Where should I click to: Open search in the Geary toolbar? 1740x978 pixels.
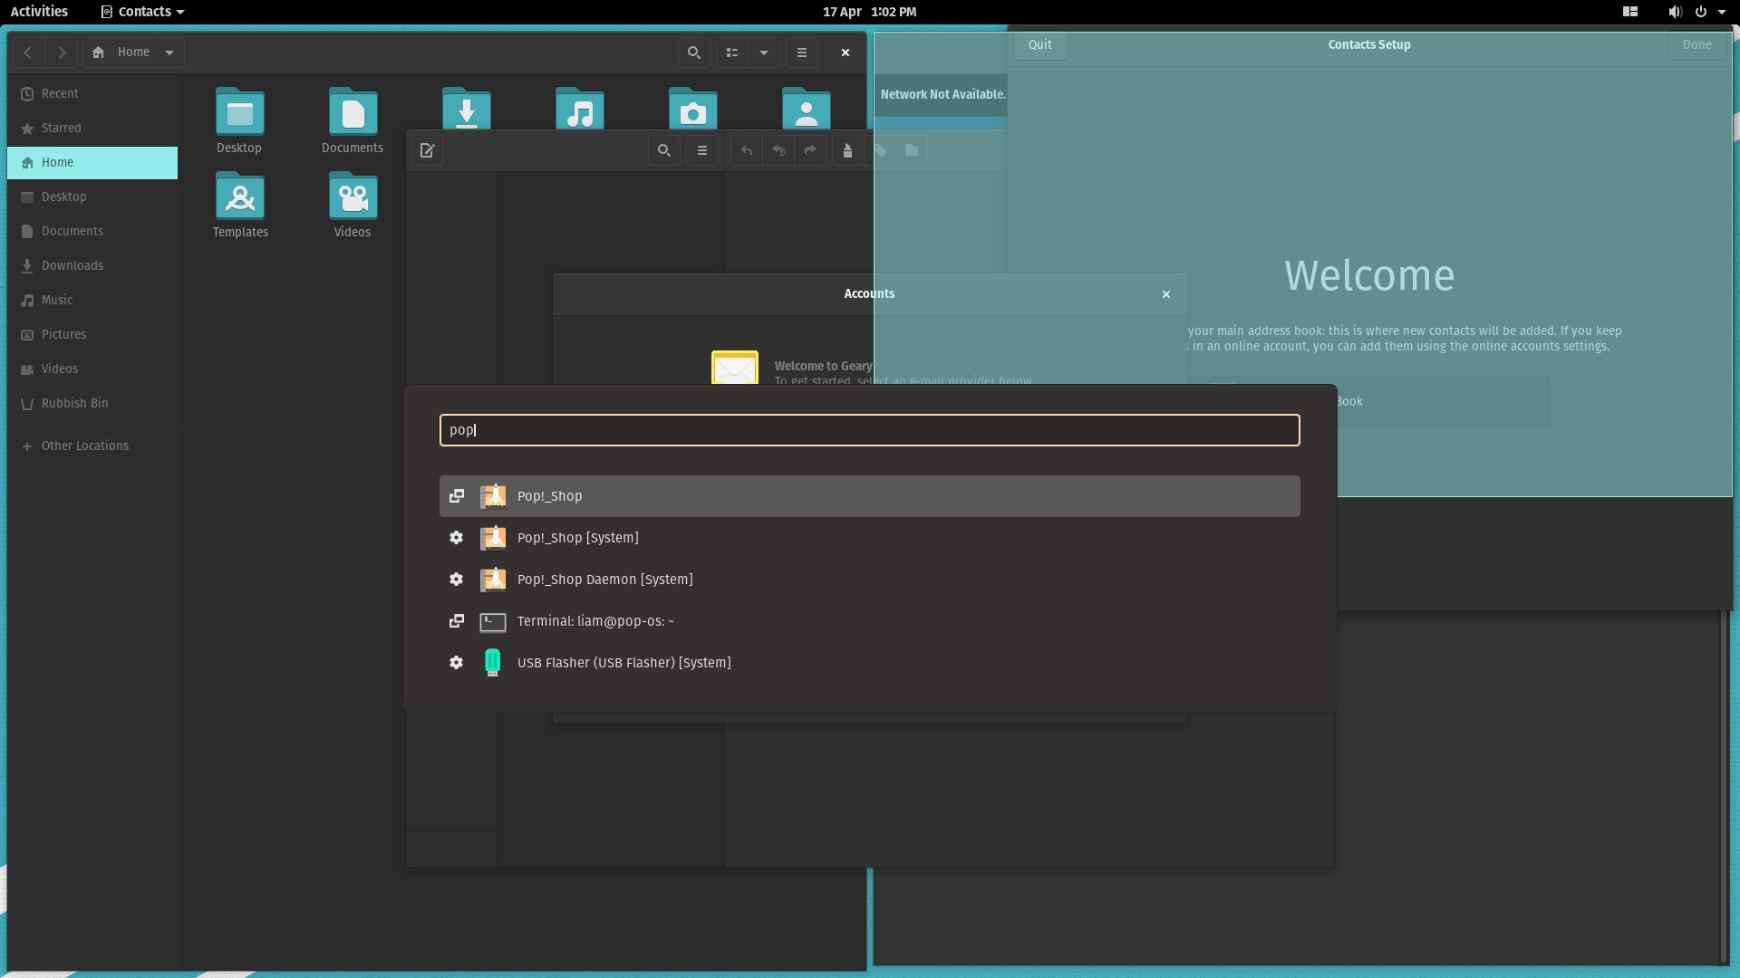pyautogui.click(x=664, y=150)
